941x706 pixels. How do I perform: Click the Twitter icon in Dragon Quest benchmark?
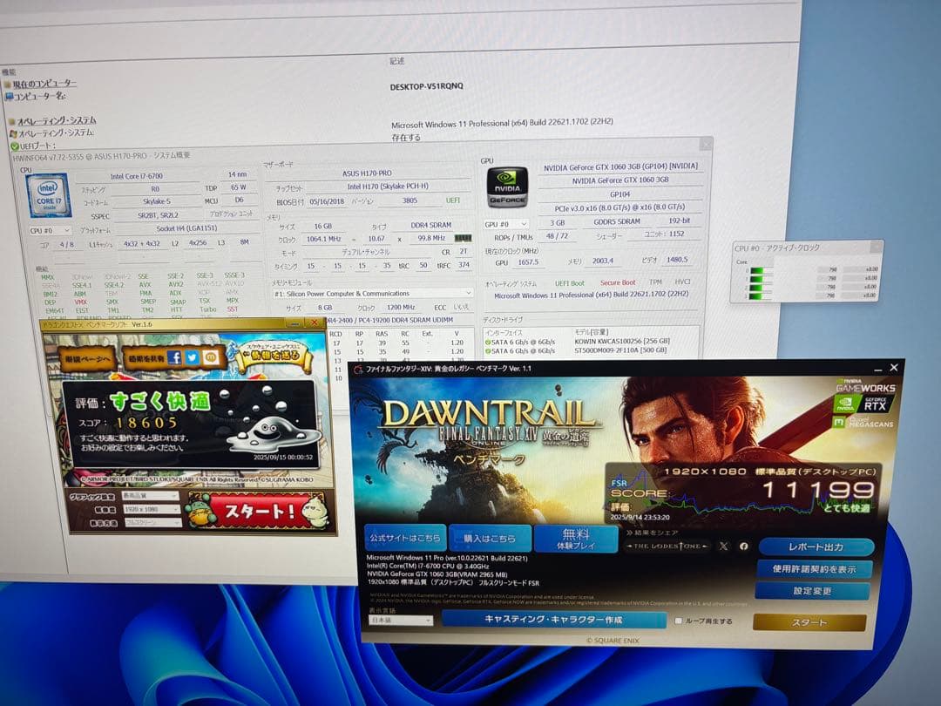point(192,358)
